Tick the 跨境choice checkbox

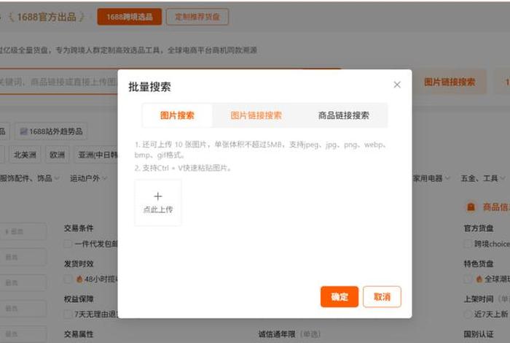[x=468, y=244]
